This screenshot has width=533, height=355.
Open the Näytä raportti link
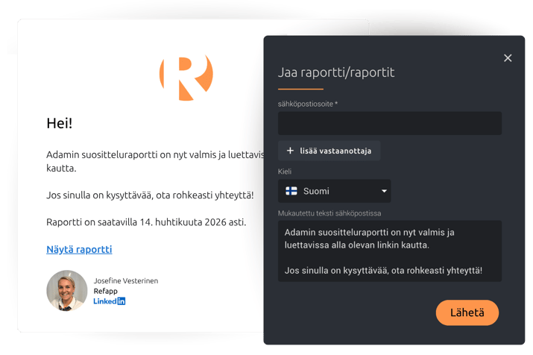click(79, 249)
